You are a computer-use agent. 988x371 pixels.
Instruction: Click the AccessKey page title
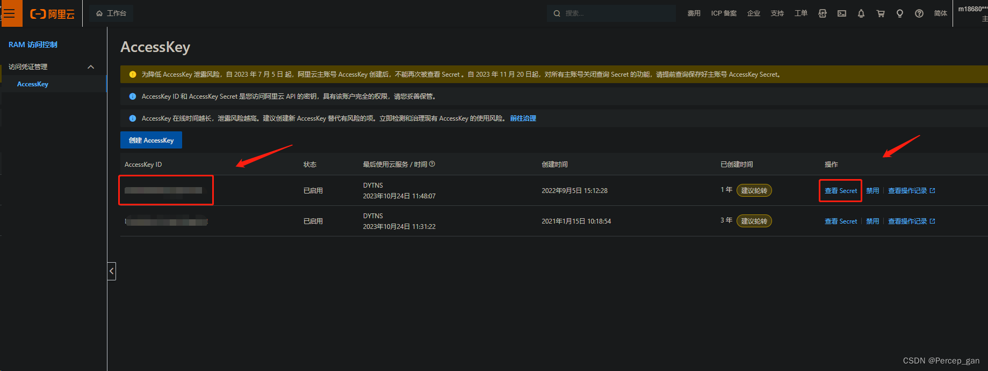coord(155,47)
